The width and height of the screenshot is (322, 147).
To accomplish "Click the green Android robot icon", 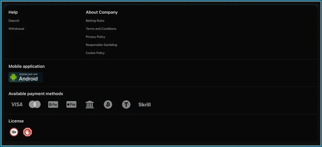I will [13, 77].
